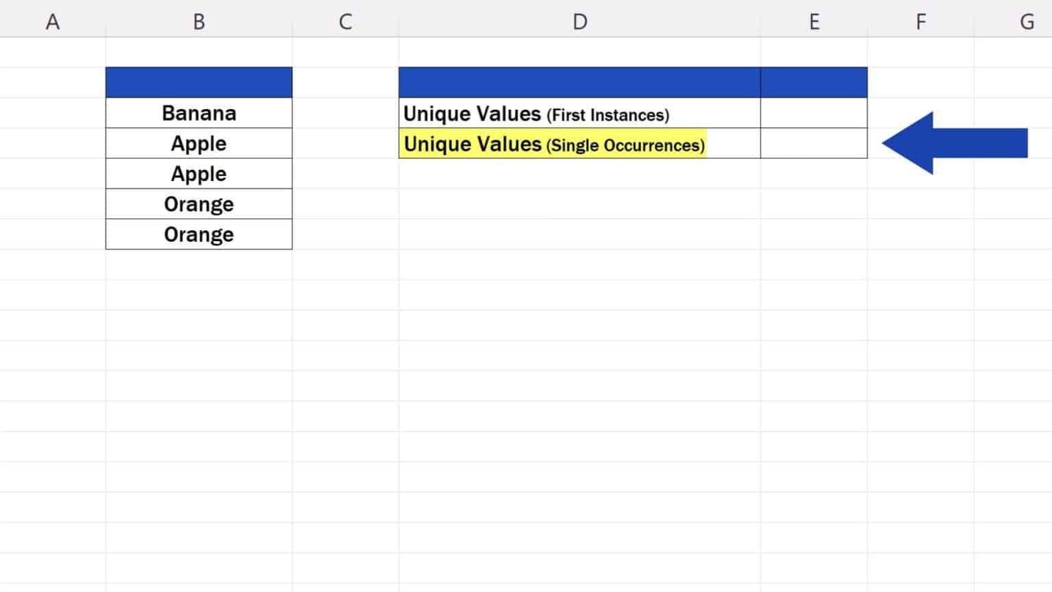
Task: Select column header G
Action: coord(1027,21)
